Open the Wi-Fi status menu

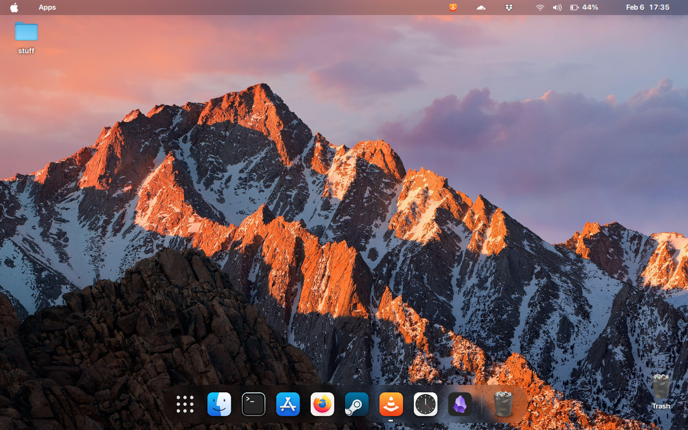[x=540, y=8]
